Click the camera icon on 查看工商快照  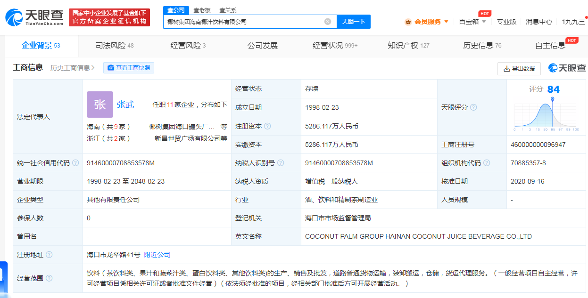coord(111,68)
